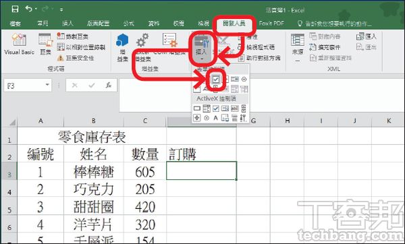This screenshot has height=244, width=405.
Task: Toggle 以相對位置錄製 relative references
Action: pos(81,47)
